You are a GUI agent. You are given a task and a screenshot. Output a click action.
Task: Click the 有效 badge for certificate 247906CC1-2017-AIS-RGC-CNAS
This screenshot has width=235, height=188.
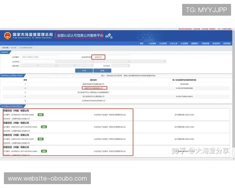44,151
